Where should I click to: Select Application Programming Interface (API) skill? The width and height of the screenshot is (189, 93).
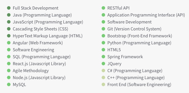click(x=146, y=15)
